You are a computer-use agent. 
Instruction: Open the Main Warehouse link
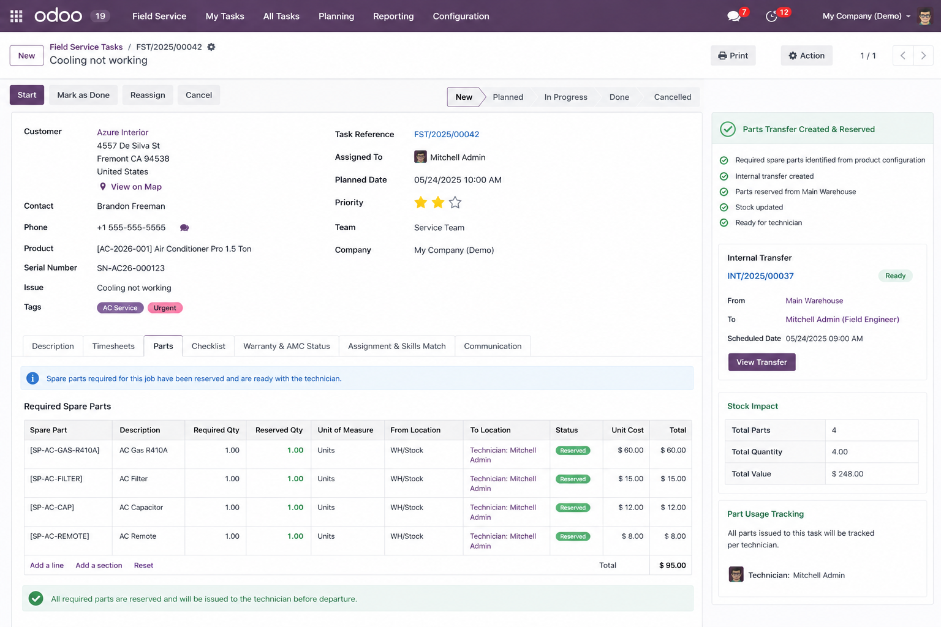pos(814,301)
